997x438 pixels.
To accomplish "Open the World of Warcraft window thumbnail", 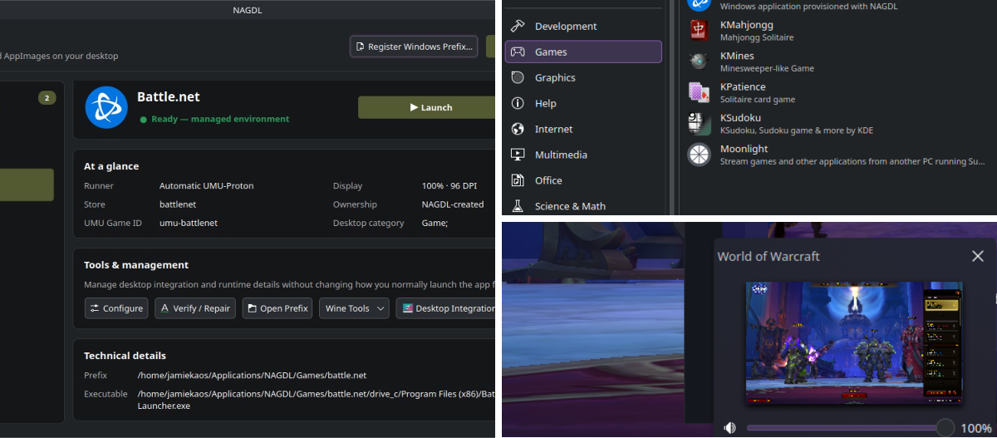I will pos(854,344).
